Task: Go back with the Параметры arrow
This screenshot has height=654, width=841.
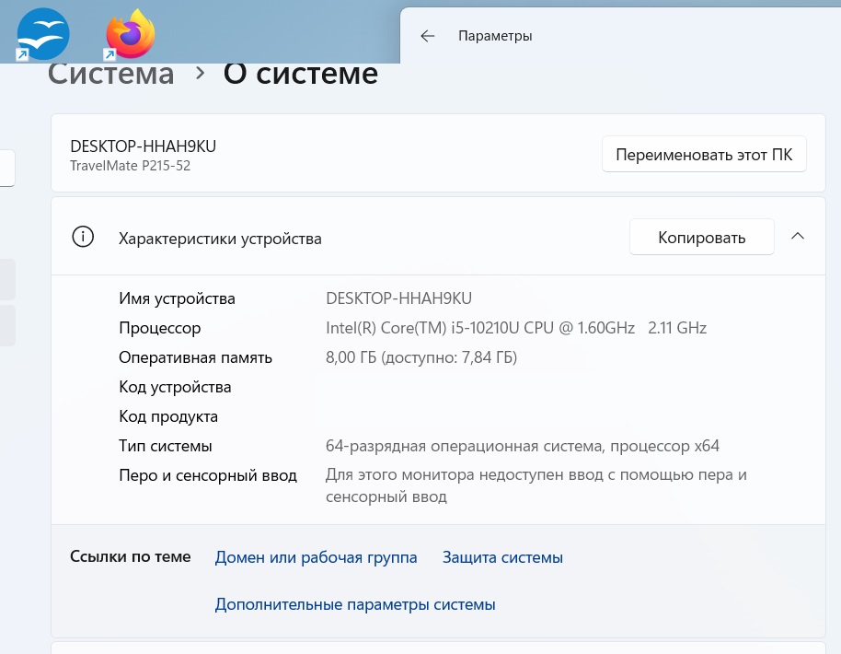Action: (x=428, y=36)
